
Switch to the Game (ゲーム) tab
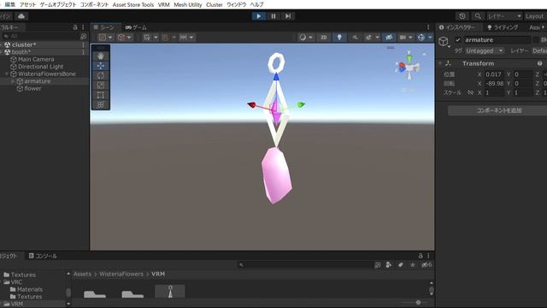(x=136, y=27)
